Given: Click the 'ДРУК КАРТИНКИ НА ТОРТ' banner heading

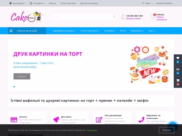Looking at the screenshot, I should [48, 54].
